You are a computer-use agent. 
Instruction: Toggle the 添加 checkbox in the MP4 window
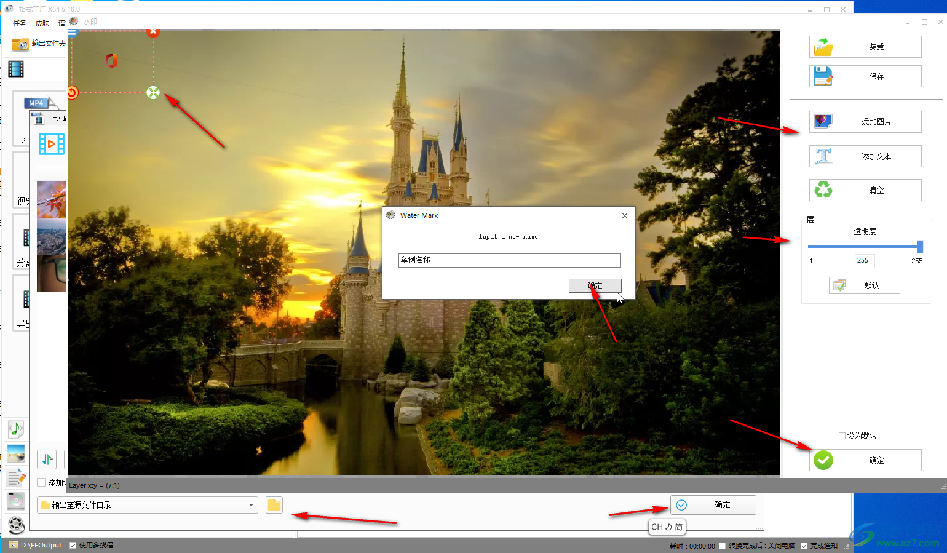point(41,482)
